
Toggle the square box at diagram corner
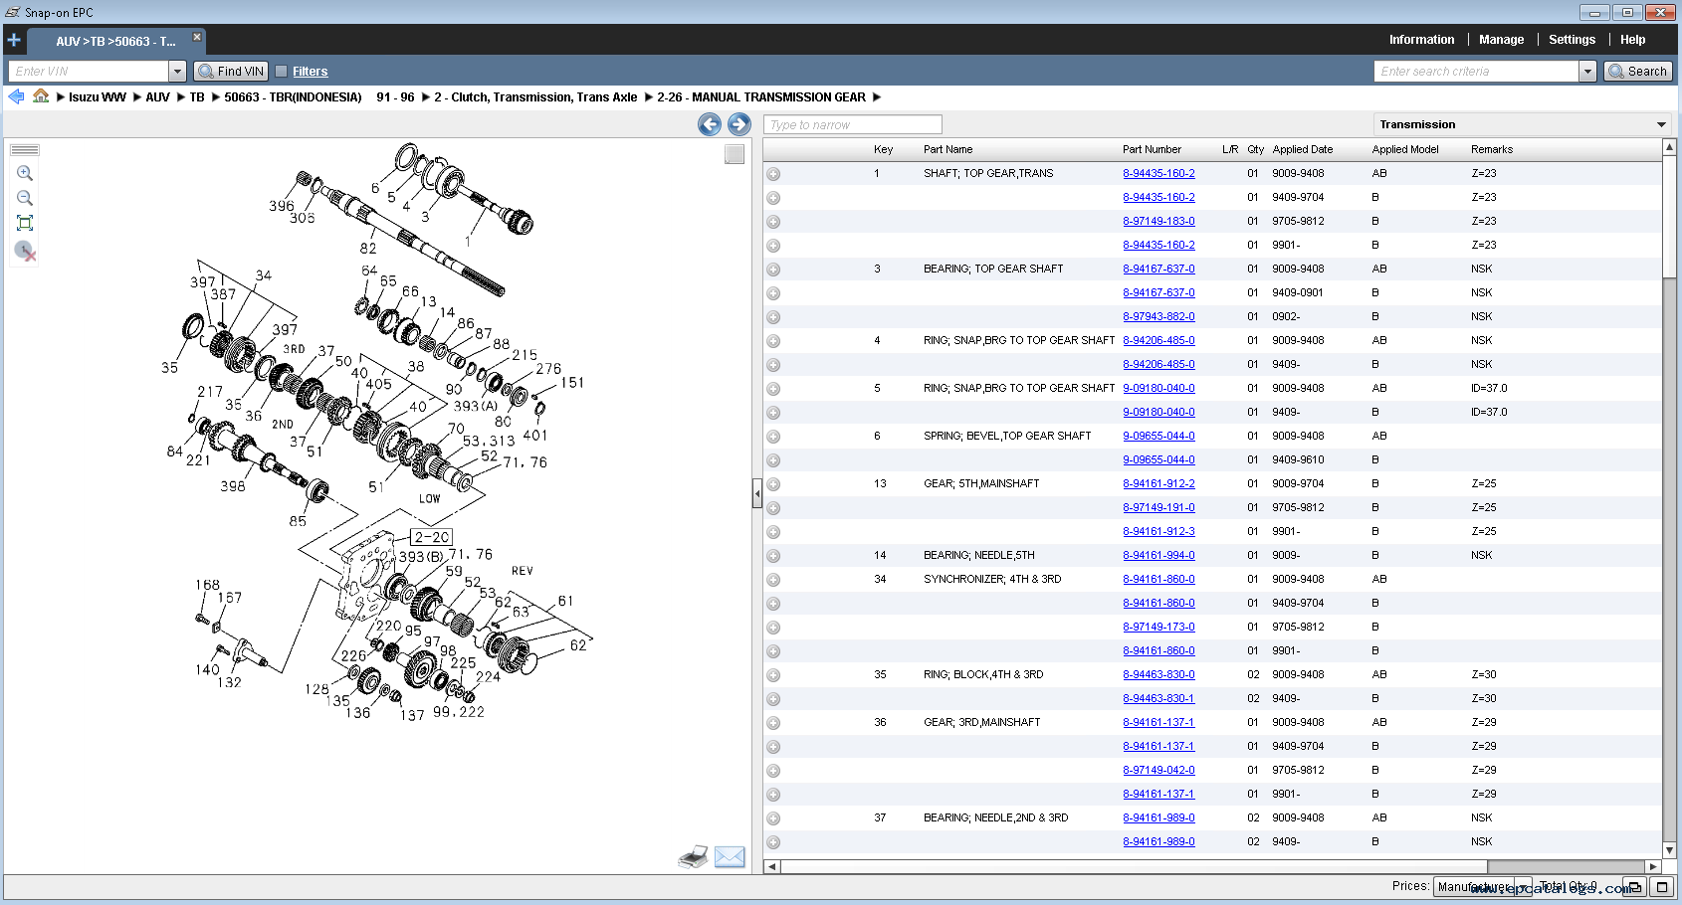coord(735,154)
